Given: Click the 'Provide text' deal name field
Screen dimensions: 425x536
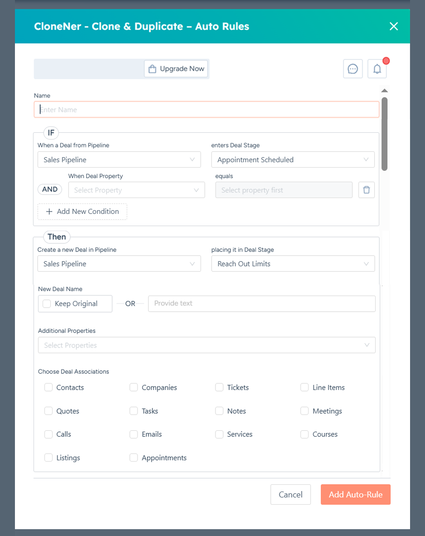Looking at the screenshot, I should 262,304.
